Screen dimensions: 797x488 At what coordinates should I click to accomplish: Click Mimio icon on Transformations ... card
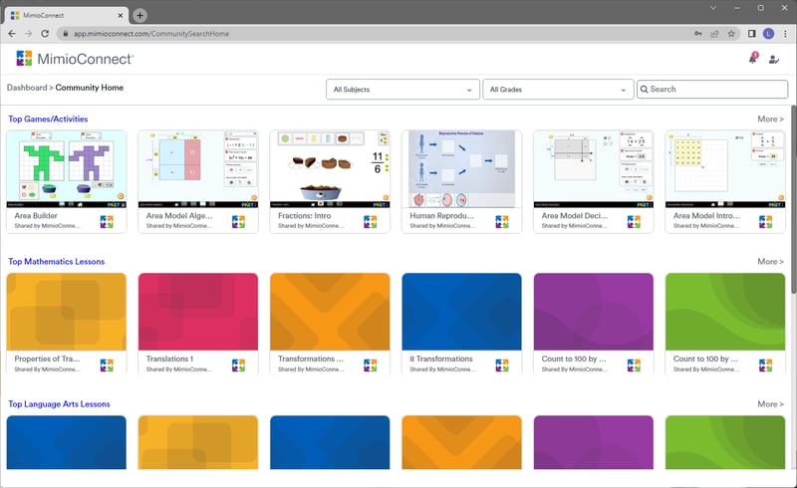point(370,365)
